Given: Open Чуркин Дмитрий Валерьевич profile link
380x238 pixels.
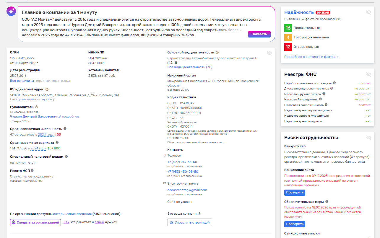Looking at the screenshot, I should [x=33, y=117].
